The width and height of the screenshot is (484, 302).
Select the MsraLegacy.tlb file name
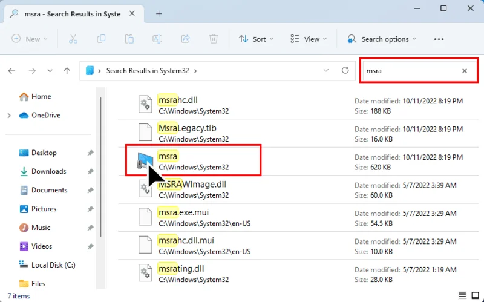[188, 128]
